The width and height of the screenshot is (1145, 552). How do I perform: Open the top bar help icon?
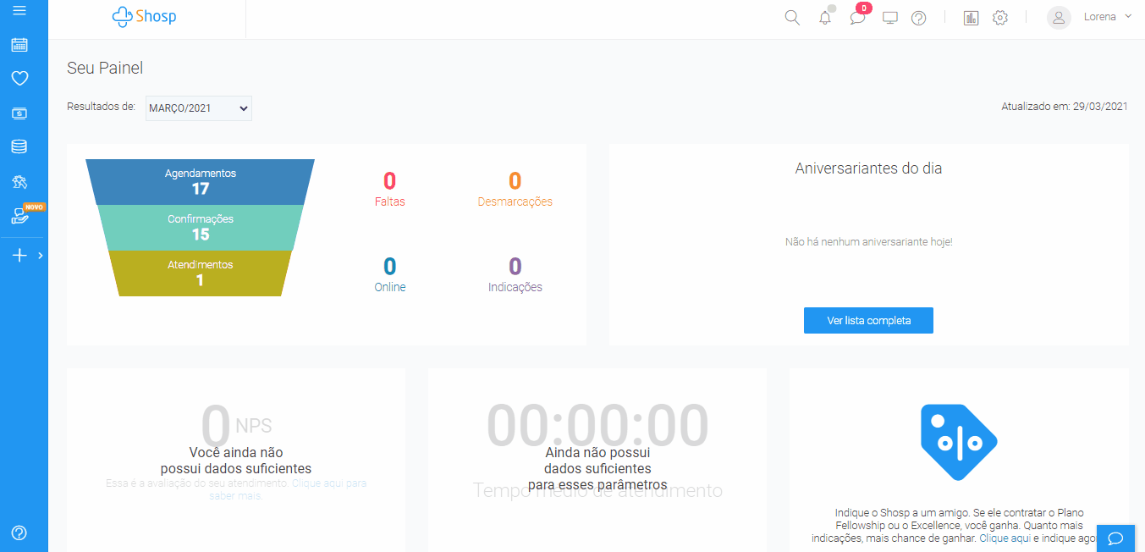pos(918,18)
